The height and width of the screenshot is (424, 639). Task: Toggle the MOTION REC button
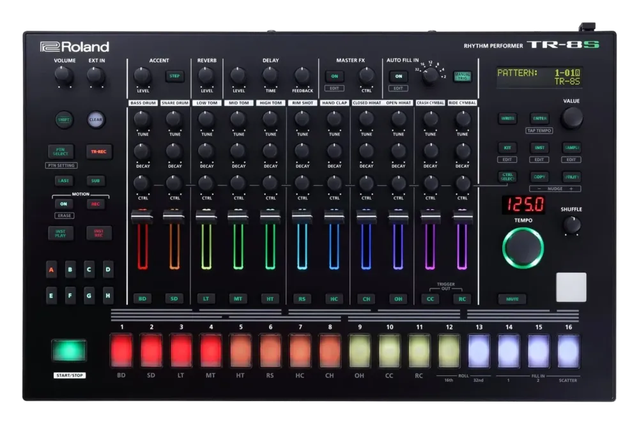pos(95,204)
